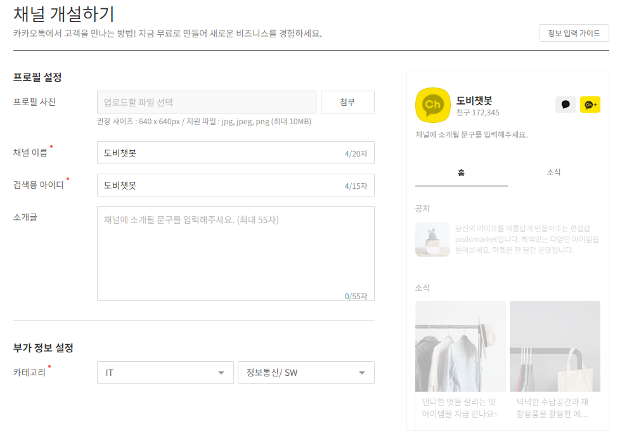Click the 친구 172,345 friend count

point(477,113)
